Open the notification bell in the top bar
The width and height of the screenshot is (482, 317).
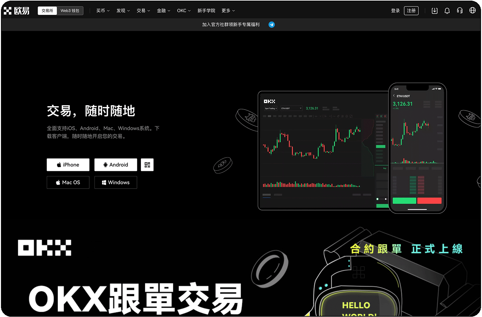point(447,10)
